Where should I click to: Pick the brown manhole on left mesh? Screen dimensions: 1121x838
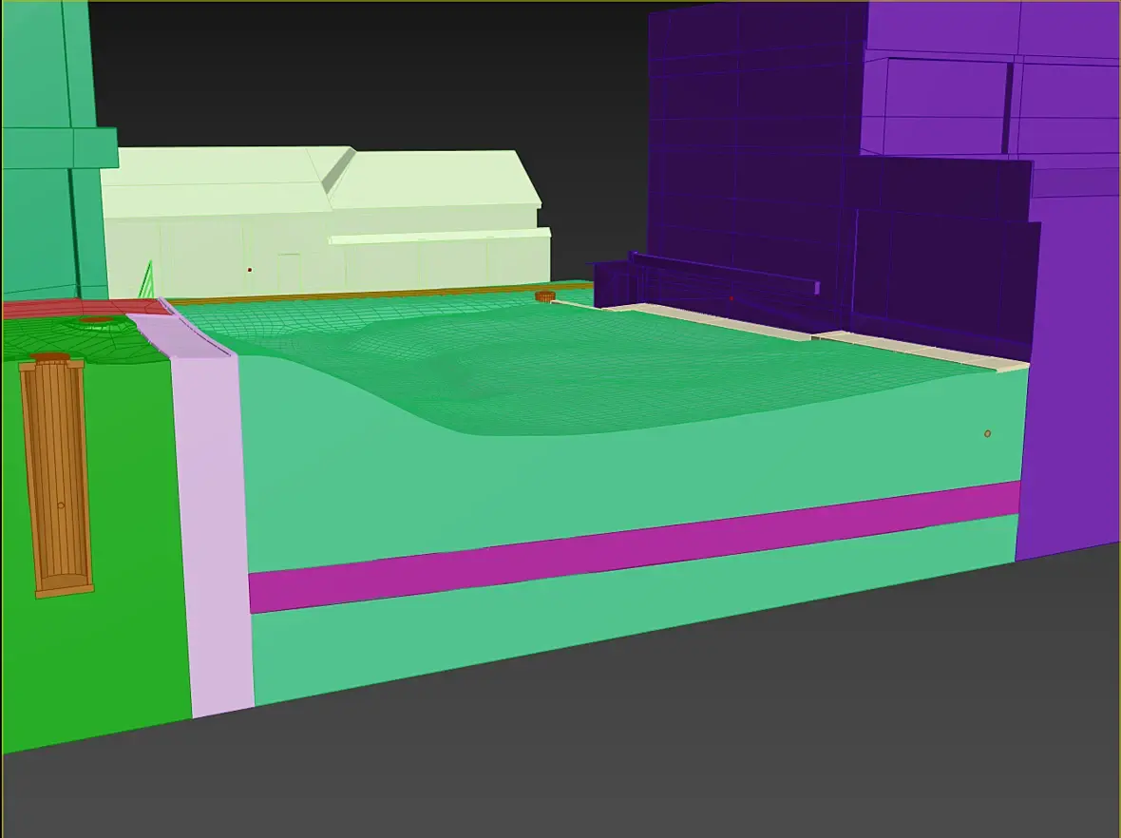99,321
